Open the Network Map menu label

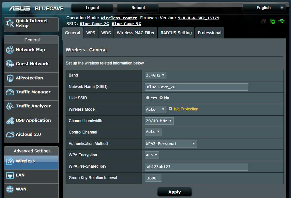[30, 49]
